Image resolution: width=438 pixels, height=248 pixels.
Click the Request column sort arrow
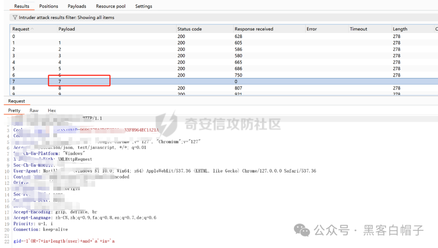32,28
